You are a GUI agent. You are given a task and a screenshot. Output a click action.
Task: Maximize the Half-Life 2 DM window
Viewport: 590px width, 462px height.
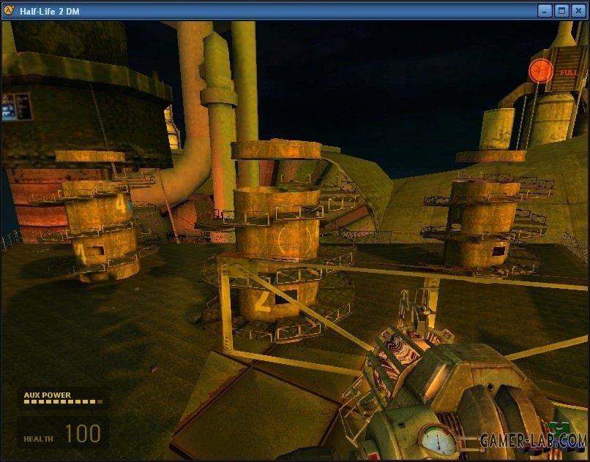point(561,10)
